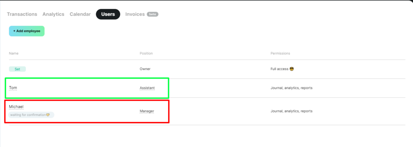Change Michael's Manager position

pyautogui.click(x=147, y=111)
